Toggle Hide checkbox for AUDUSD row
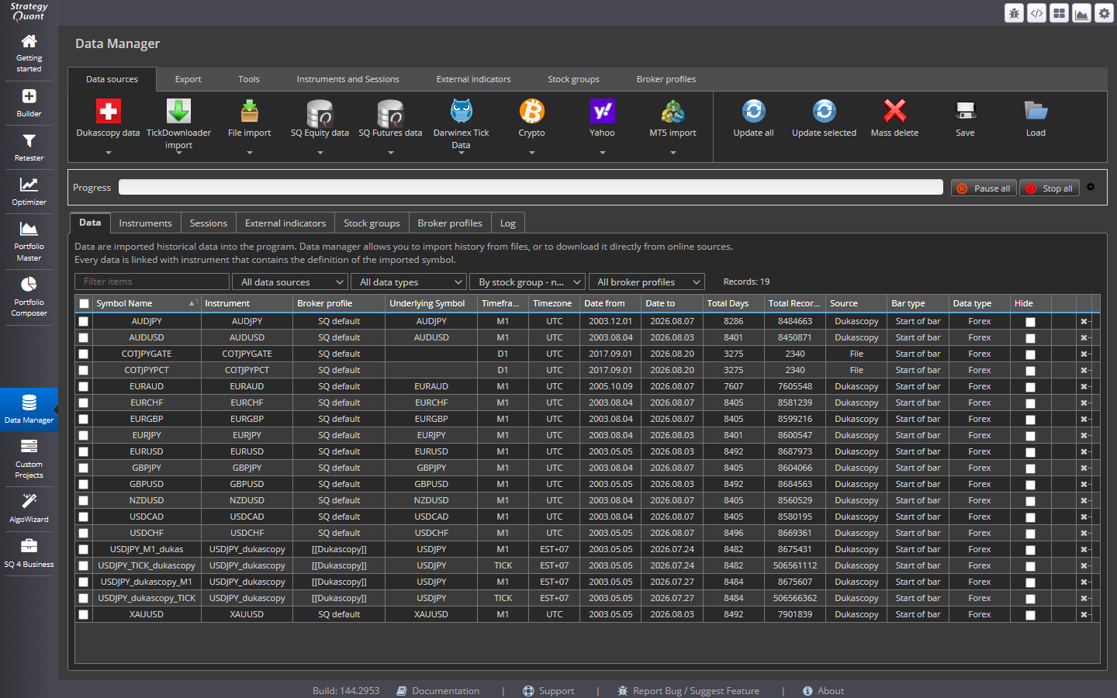 tap(1030, 338)
